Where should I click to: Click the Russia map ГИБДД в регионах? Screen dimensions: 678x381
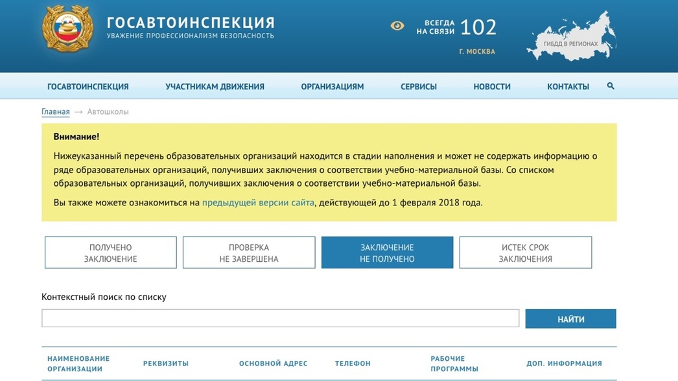tap(571, 38)
